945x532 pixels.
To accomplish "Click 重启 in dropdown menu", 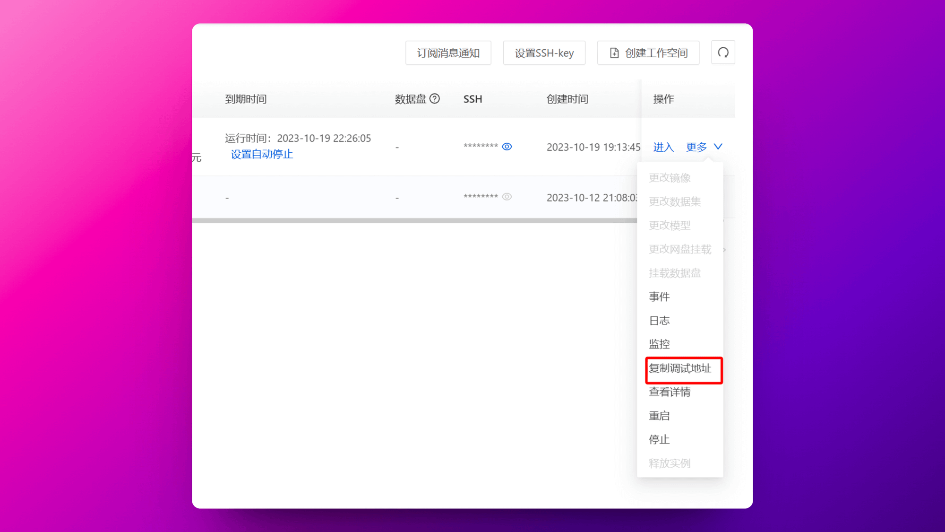I will 659,416.
